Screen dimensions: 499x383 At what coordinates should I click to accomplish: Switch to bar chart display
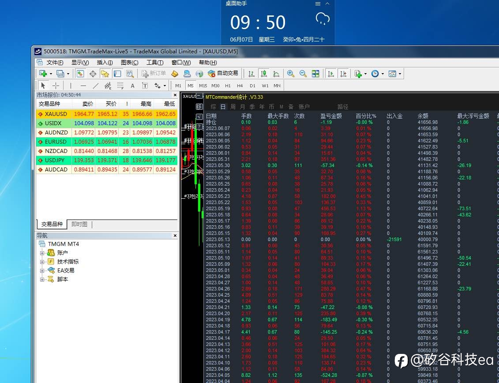[251, 74]
